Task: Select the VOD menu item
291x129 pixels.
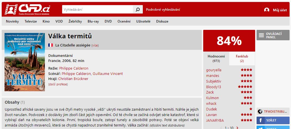Action: (x=59, y=21)
